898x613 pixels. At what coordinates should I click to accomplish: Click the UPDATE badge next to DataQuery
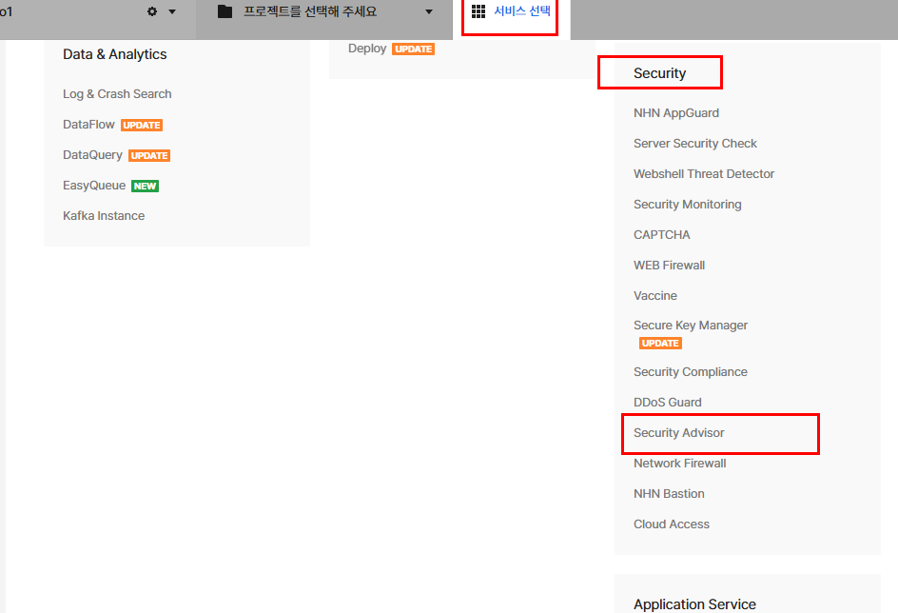(x=149, y=155)
